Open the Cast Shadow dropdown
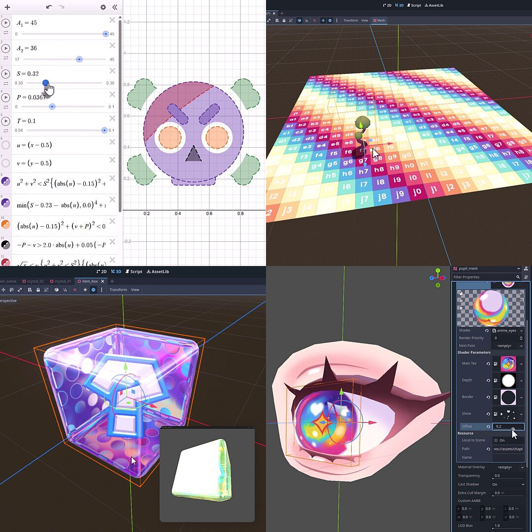 (x=508, y=485)
